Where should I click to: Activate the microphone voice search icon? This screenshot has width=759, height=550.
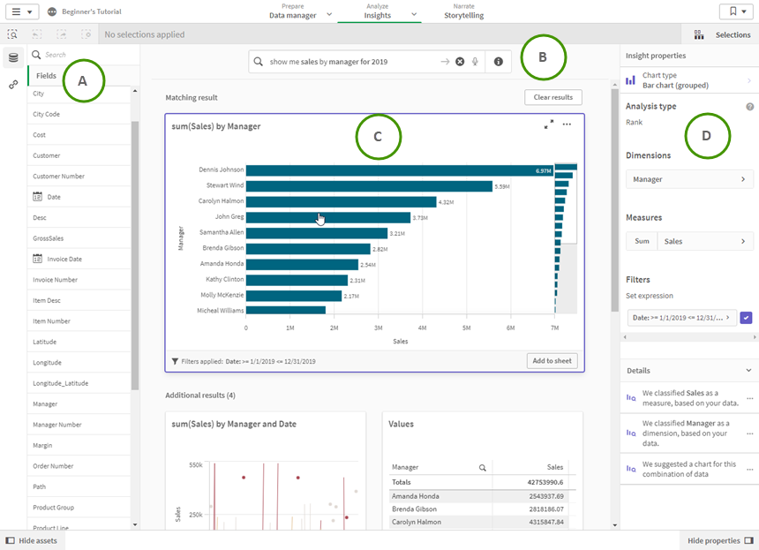coord(476,62)
